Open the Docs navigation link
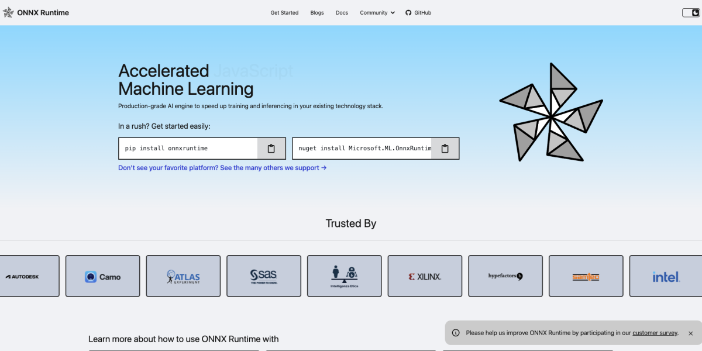 coord(342,13)
